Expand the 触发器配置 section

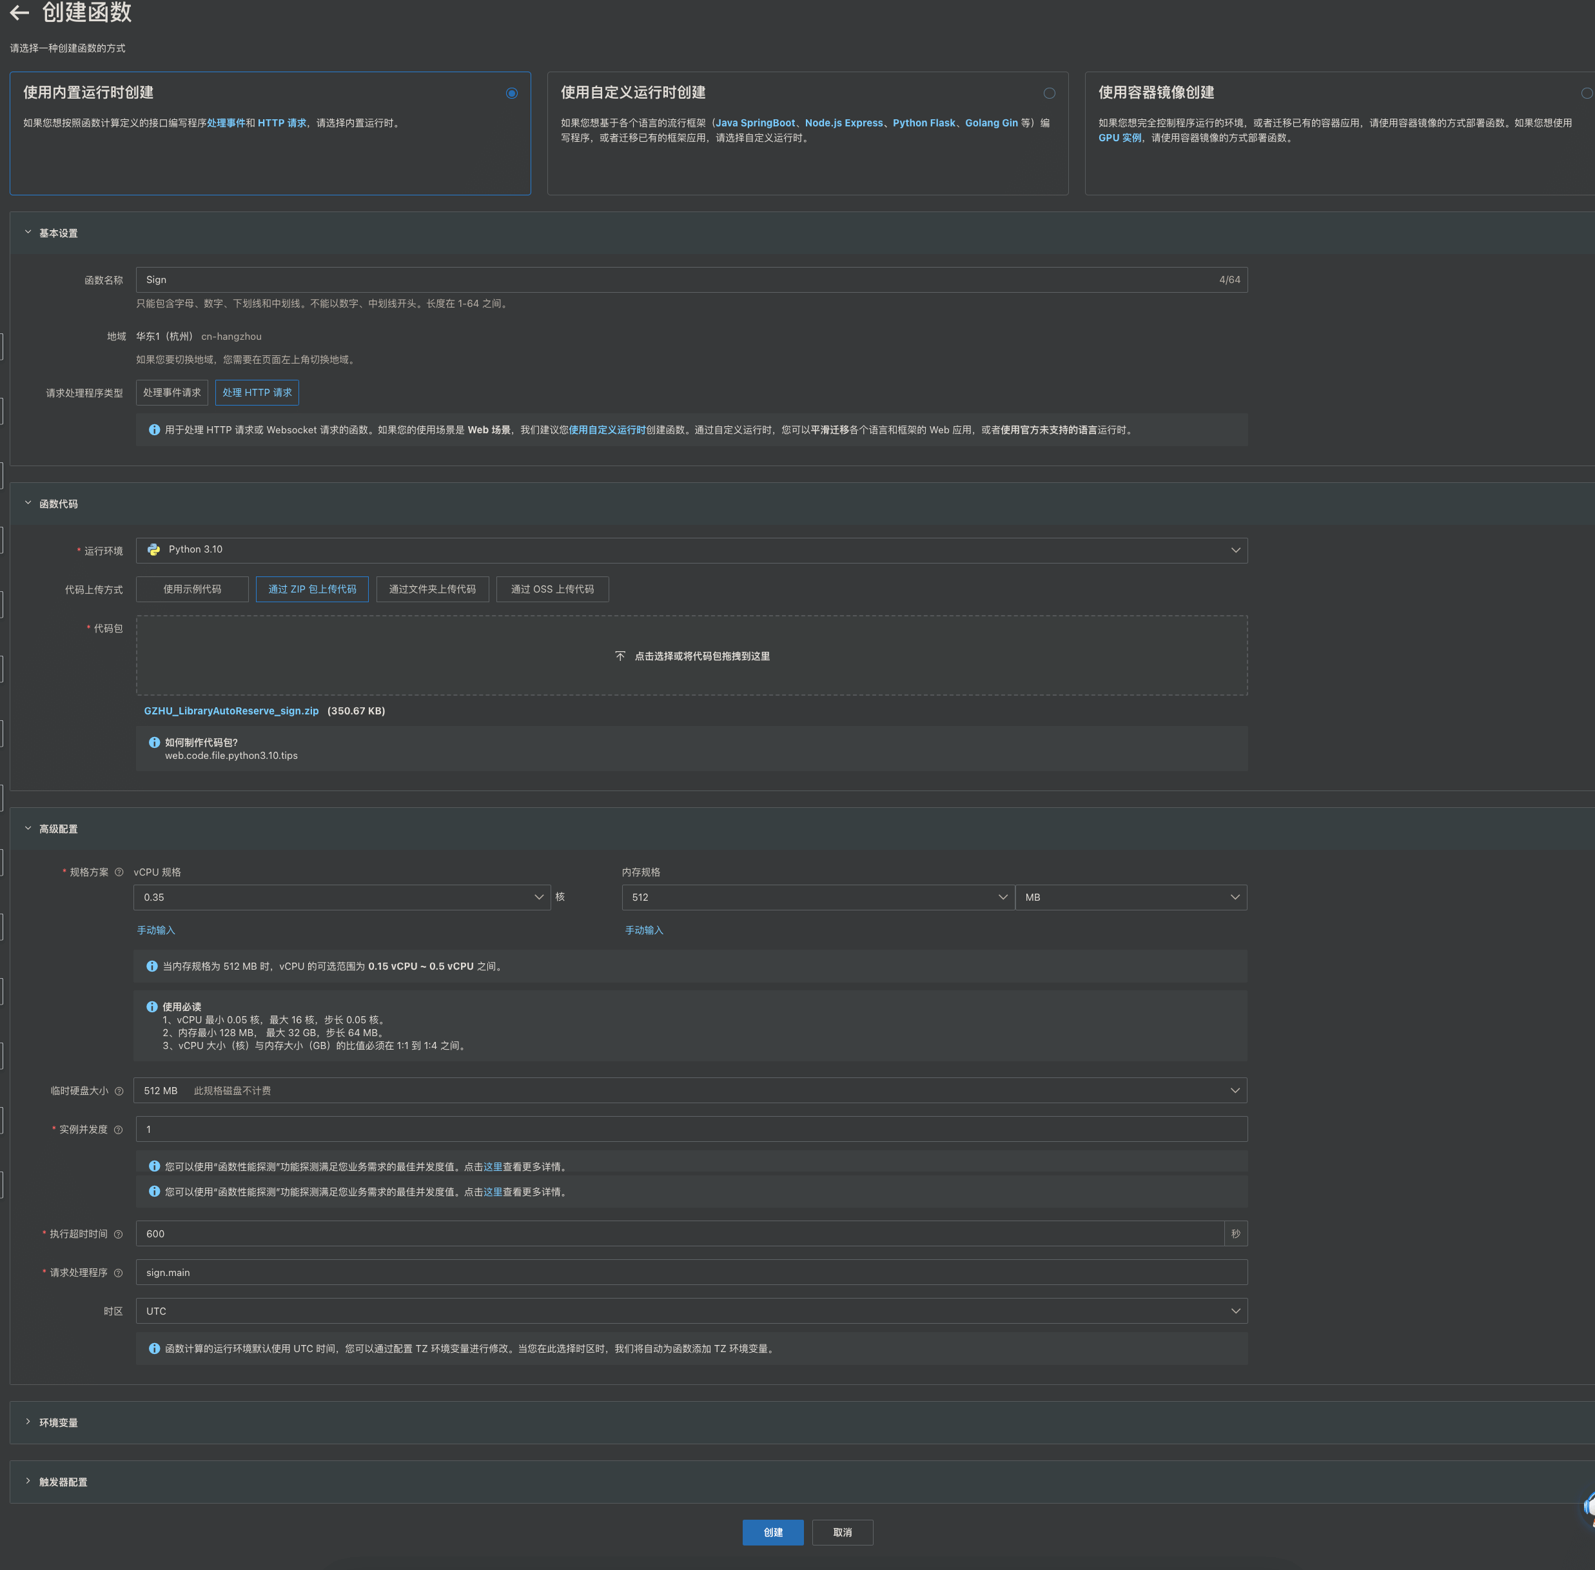[x=63, y=1482]
